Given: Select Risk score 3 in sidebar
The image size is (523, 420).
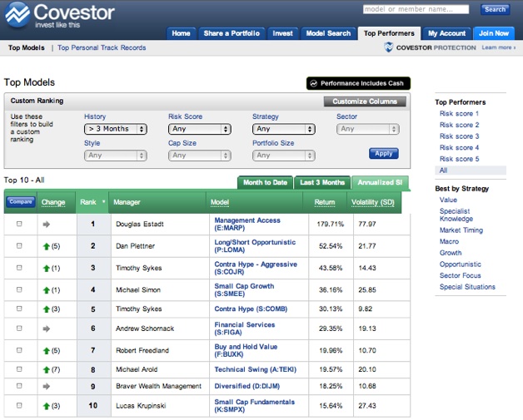Looking at the screenshot, I should point(459,136).
